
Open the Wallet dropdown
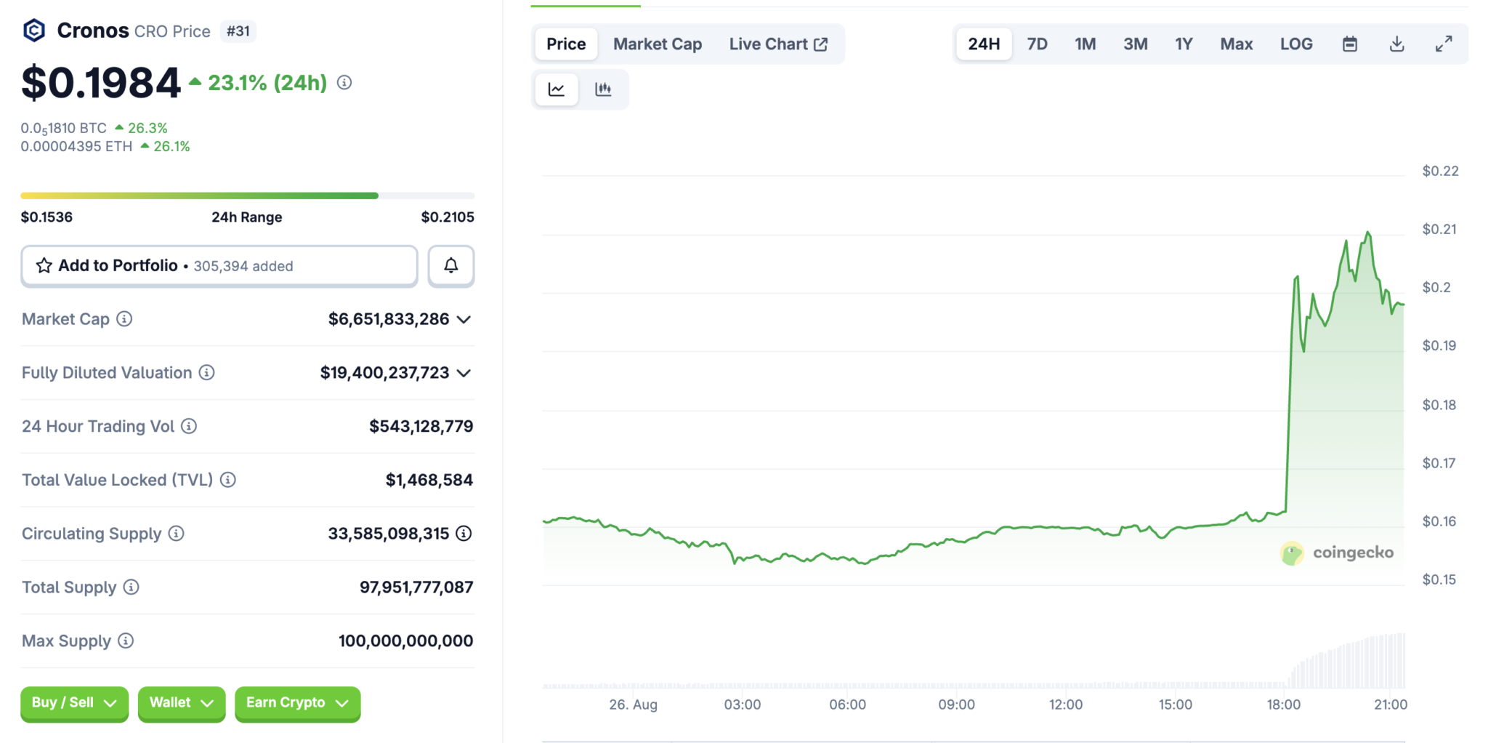[x=182, y=703]
